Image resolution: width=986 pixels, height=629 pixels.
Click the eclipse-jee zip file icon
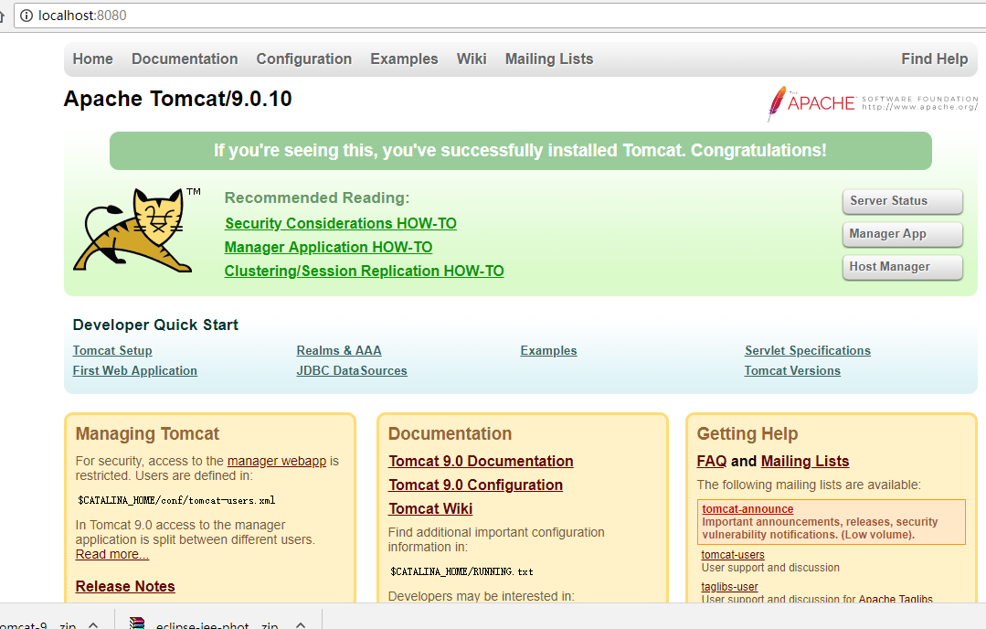point(137,624)
